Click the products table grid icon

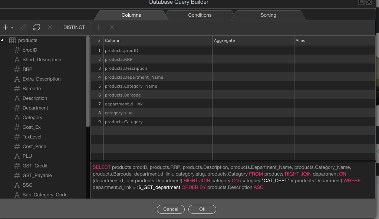[12, 40]
